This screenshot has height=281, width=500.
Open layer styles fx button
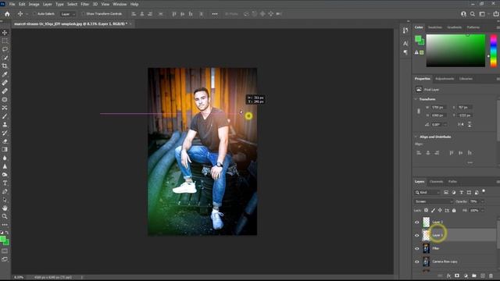[x=448, y=276]
